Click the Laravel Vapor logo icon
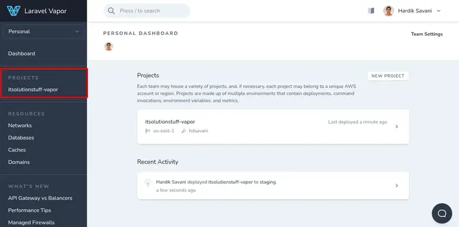This screenshot has width=459, height=227. coord(14,11)
